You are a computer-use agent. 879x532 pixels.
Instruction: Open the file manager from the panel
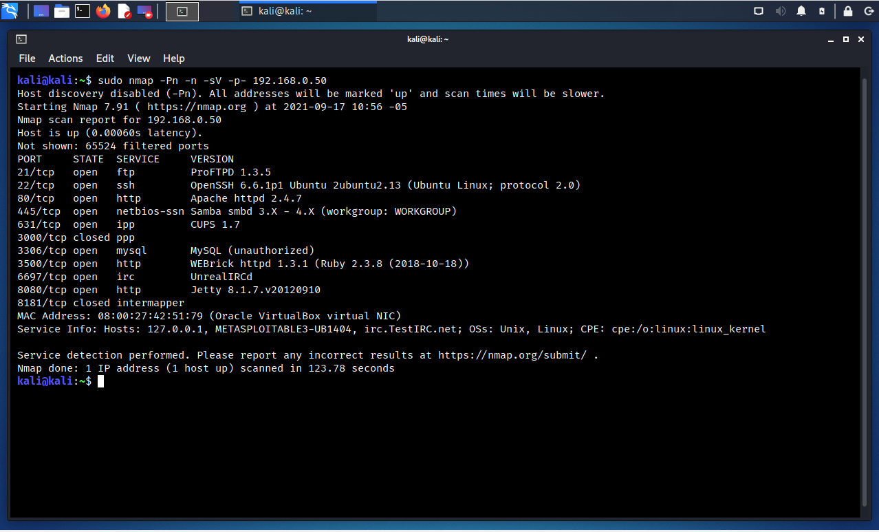pyautogui.click(x=62, y=11)
